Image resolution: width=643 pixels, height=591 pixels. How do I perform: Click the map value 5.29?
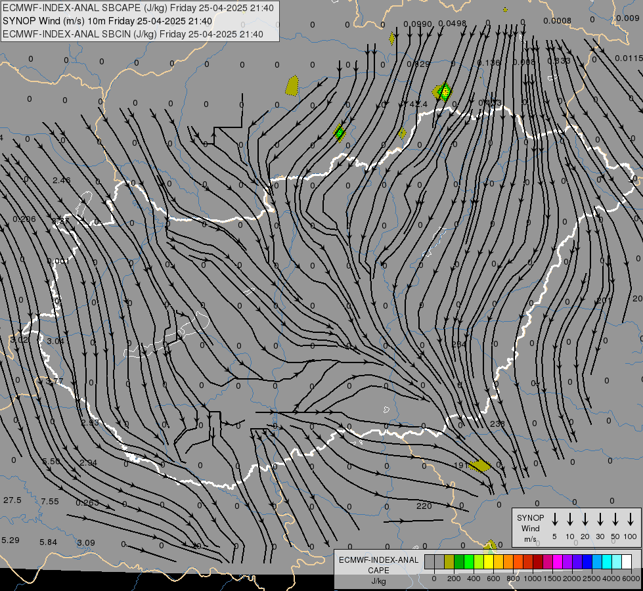tap(11, 540)
